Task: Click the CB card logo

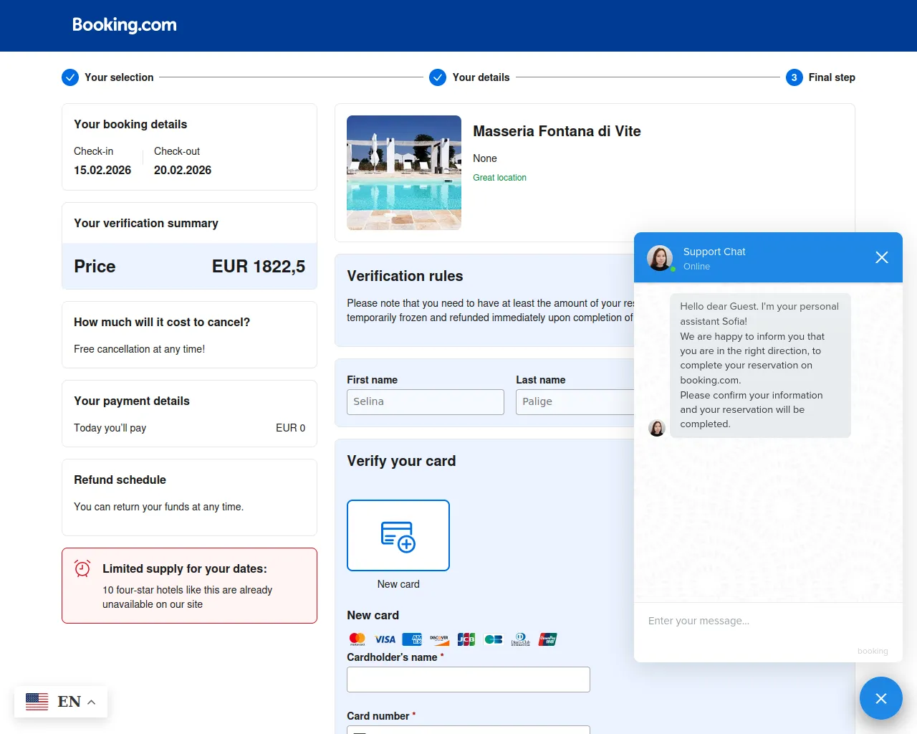Action: [494, 639]
